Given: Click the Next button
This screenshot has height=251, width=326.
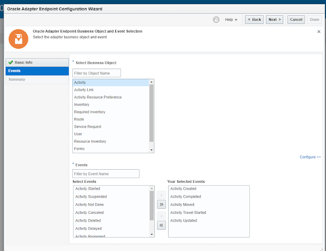Looking at the screenshot, I should coord(275,19).
